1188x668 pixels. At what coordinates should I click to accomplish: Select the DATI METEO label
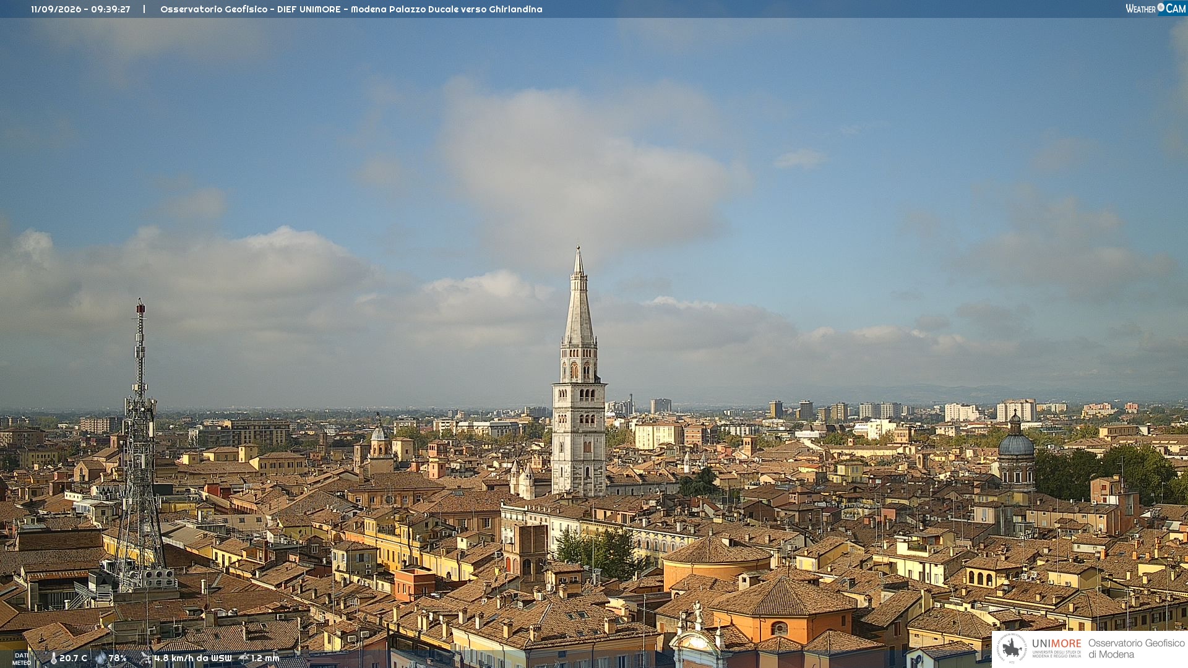(x=22, y=659)
